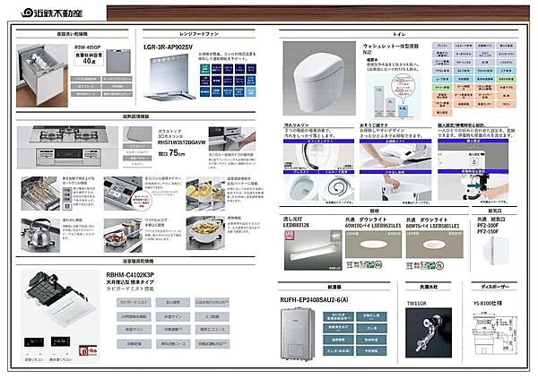The image size is (538, 379).
Task: Click the 脱衣室リモコン remote image
Action: pos(60,341)
